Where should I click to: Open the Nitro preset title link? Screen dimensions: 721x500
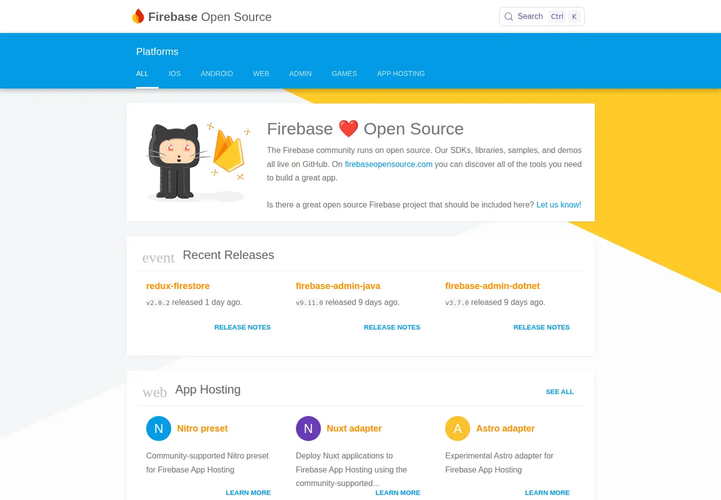pyautogui.click(x=202, y=428)
